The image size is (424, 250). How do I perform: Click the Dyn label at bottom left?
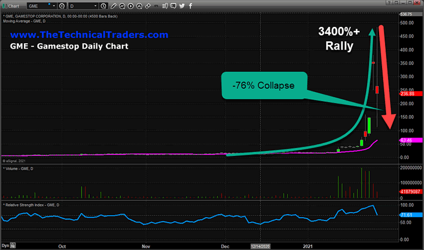pyautogui.click(x=5, y=246)
